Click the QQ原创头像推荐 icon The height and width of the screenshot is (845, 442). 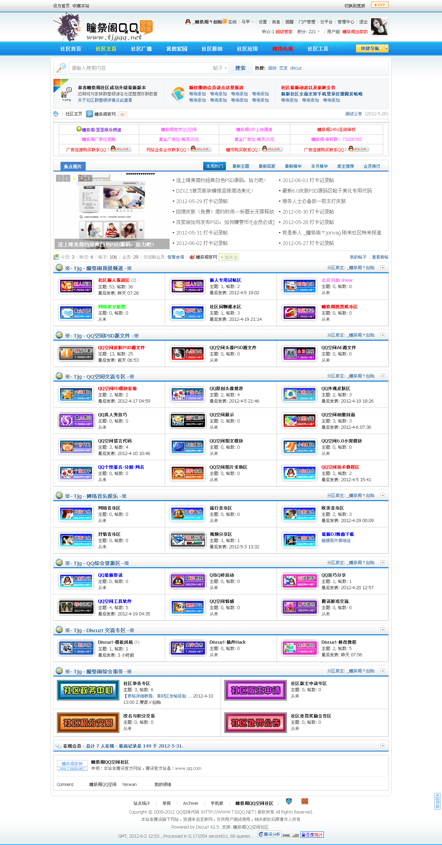tap(188, 395)
